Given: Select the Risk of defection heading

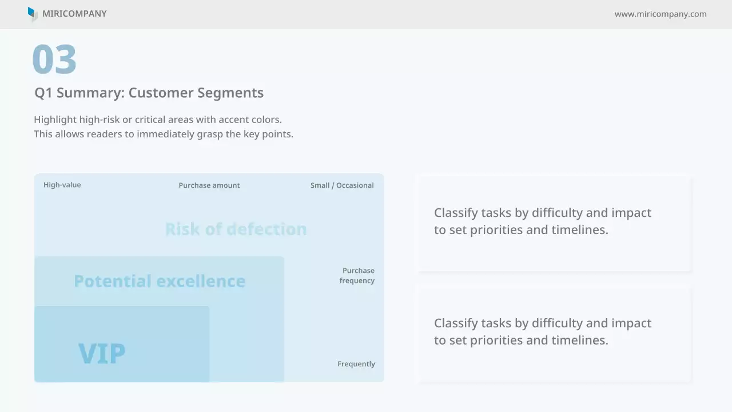Looking at the screenshot, I should point(236,229).
